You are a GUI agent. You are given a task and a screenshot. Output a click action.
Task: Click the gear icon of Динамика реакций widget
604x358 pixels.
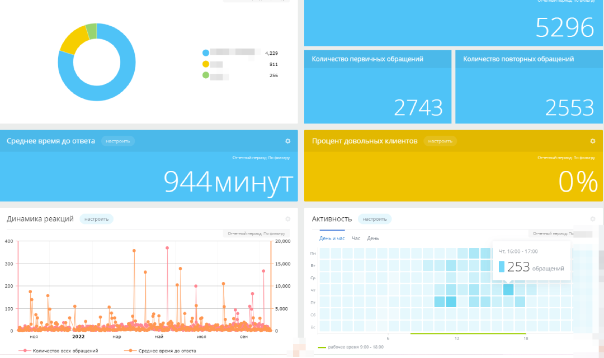pyautogui.click(x=288, y=219)
